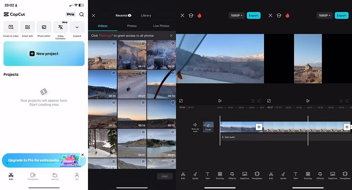
Task: Open Effects tool in 00:00 editor
Action: pos(232,176)
